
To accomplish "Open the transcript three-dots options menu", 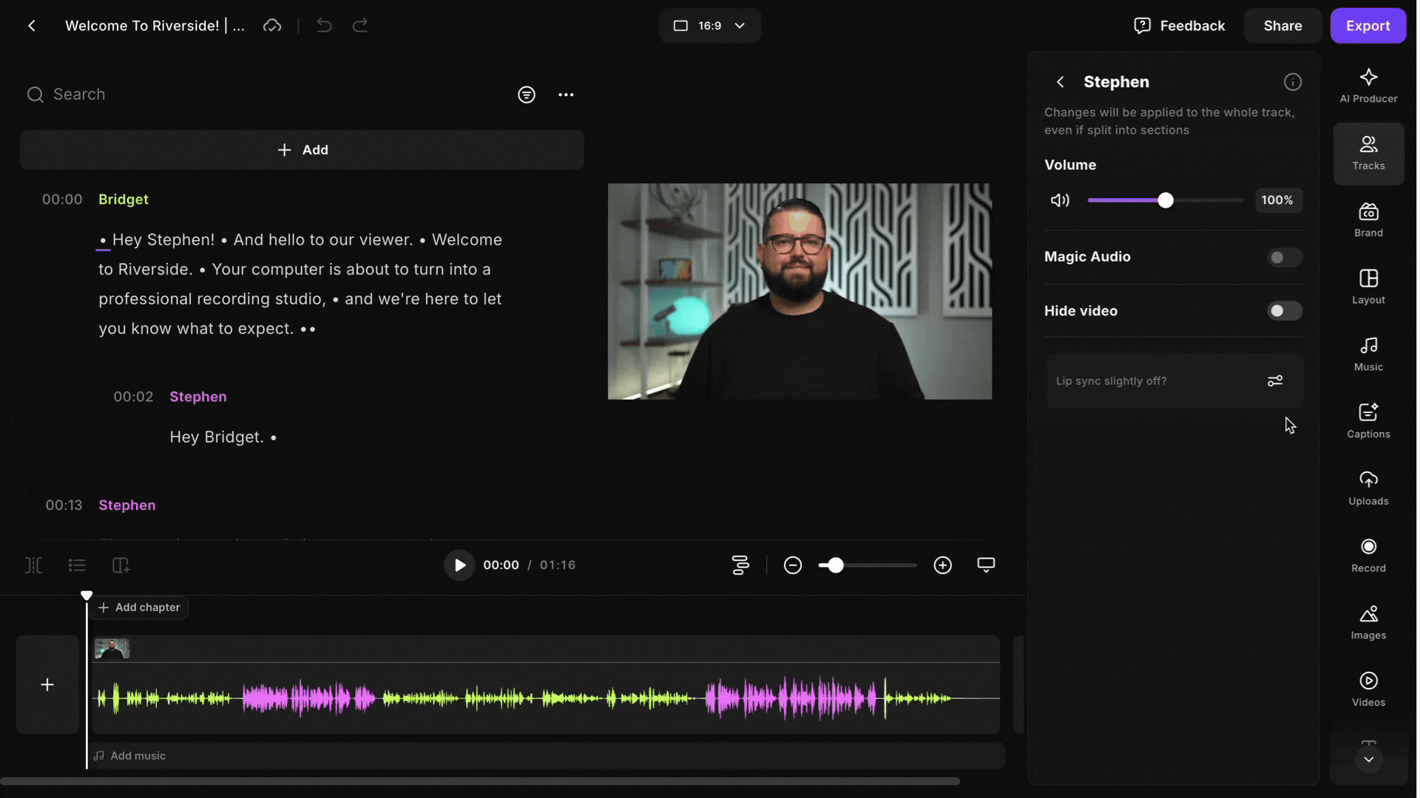I will [566, 95].
